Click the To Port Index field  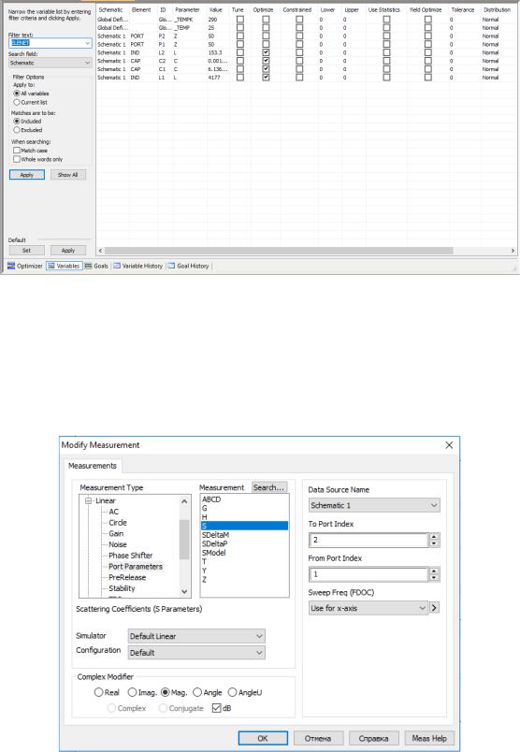pos(368,540)
